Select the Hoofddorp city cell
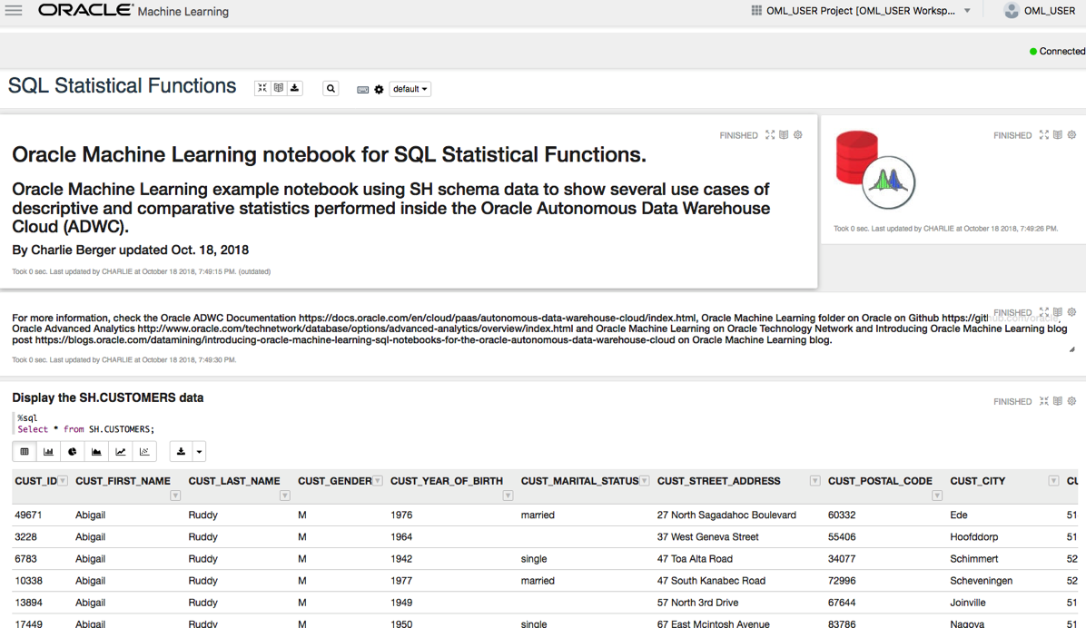 tap(973, 536)
